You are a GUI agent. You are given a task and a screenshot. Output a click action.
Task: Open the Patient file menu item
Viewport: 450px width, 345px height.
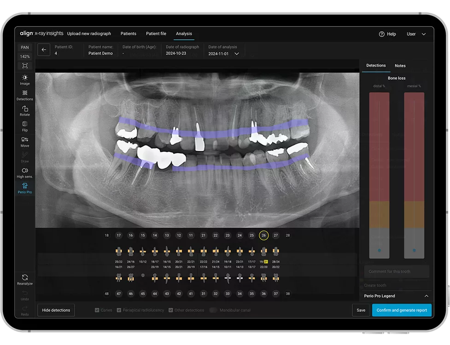click(156, 34)
